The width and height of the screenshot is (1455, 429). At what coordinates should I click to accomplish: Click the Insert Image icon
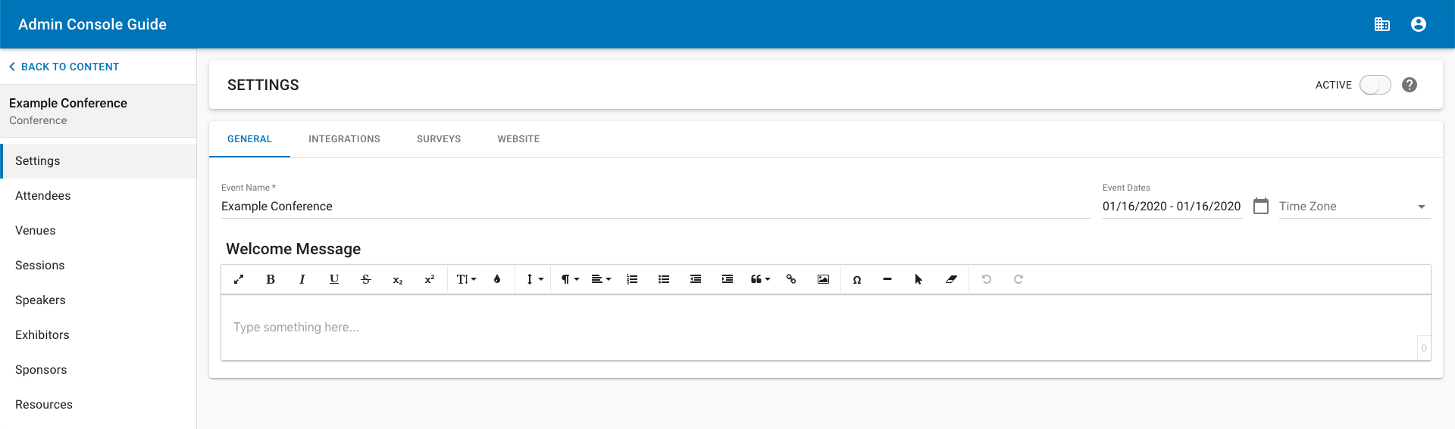point(823,279)
